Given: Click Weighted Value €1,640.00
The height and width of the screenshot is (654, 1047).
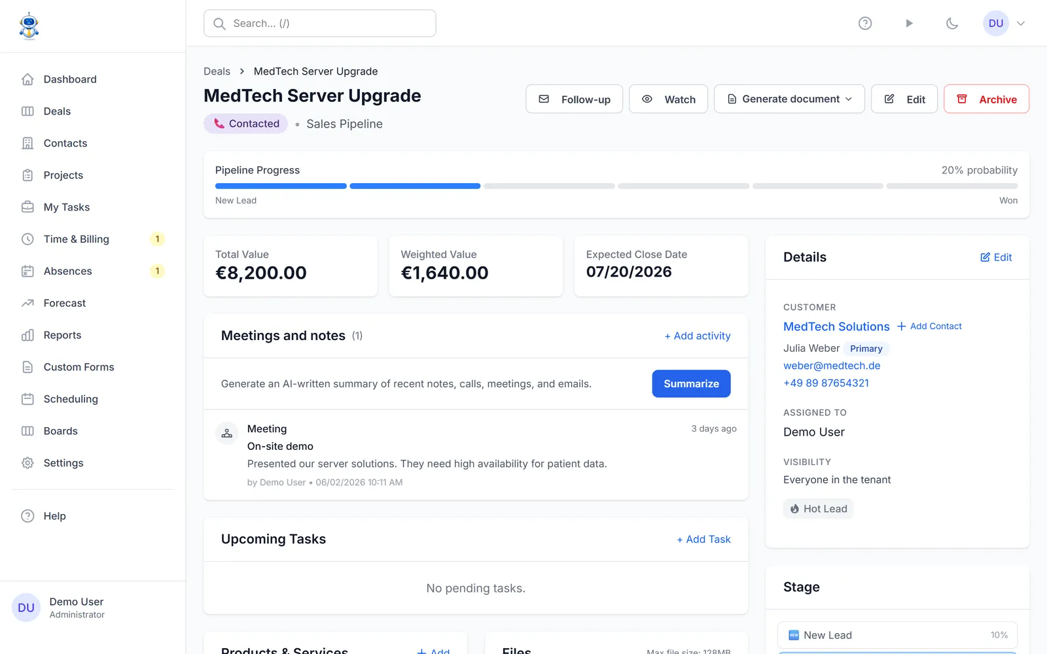Looking at the screenshot, I should pyautogui.click(x=444, y=273).
